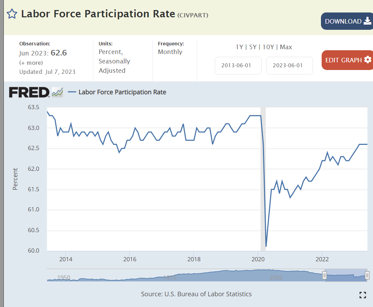Image resolution: width=373 pixels, height=307 pixels.
Task: Click the start date field 2013-06-01
Action: pos(238,65)
